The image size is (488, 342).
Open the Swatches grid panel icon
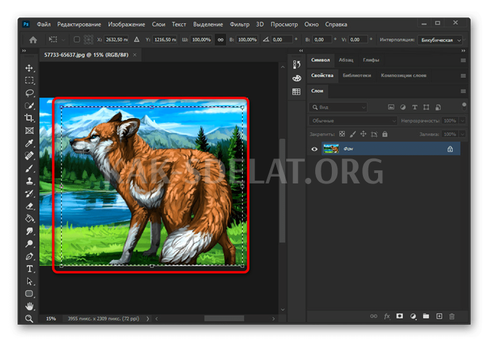pyautogui.click(x=297, y=92)
